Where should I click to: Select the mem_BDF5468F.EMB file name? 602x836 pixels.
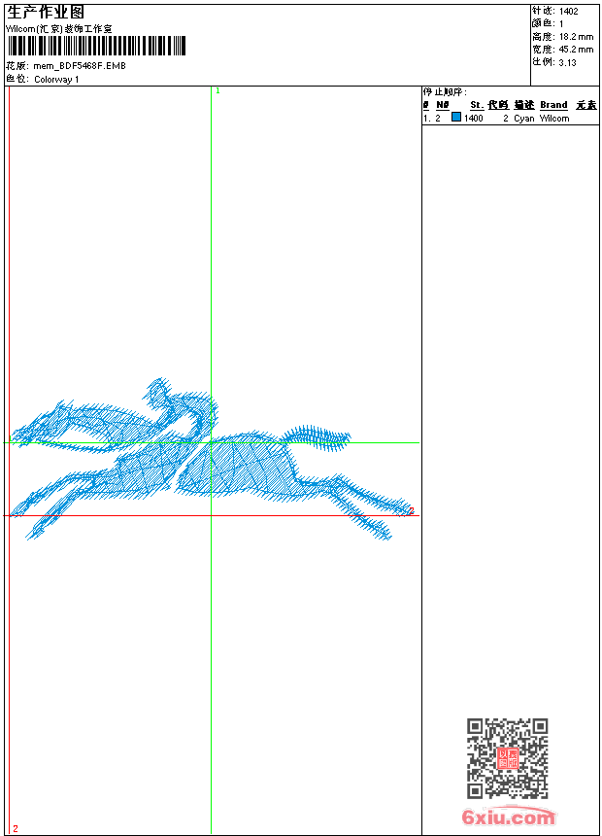pos(80,66)
